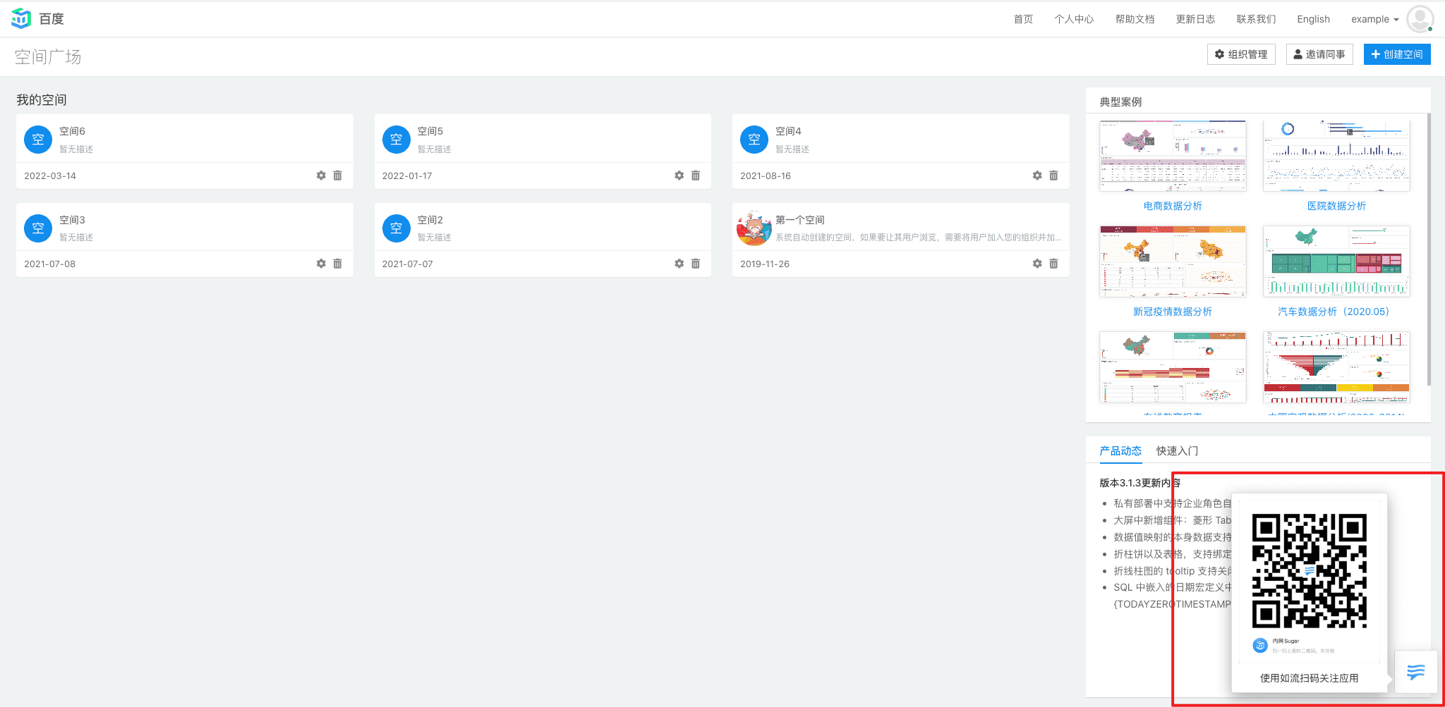This screenshot has height=707, width=1445.
Task: Click the 第一个空间 cartoon avatar
Action: pyautogui.click(x=754, y=228)
